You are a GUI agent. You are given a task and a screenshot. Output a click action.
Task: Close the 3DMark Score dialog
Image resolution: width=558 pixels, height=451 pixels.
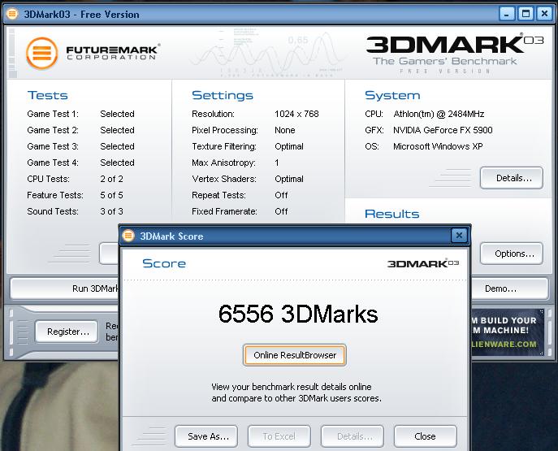point(459,236)
